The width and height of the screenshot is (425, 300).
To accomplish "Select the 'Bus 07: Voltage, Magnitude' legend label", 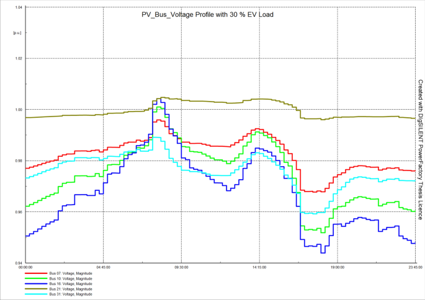I will pyautogui.click(x=71, y=273).
